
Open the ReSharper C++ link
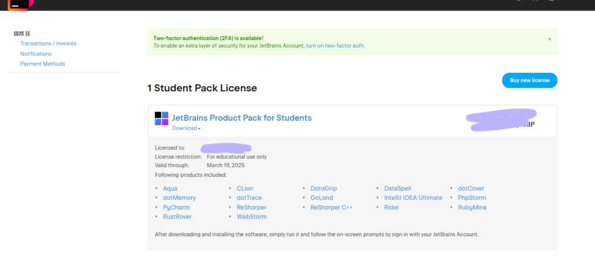(331, 207)
